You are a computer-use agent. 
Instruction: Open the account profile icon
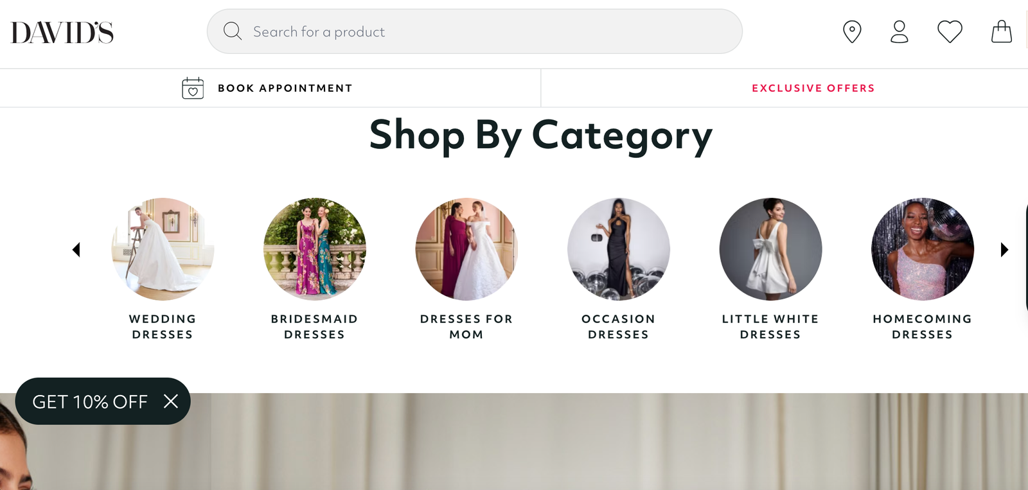point(899,31)
